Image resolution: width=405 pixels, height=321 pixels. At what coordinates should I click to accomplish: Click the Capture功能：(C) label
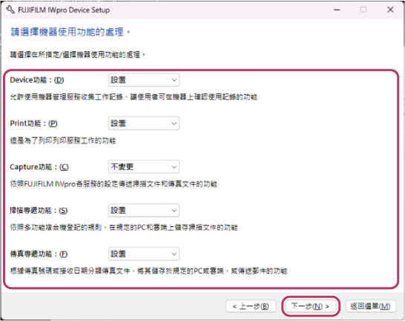click(x=39, y=167)
